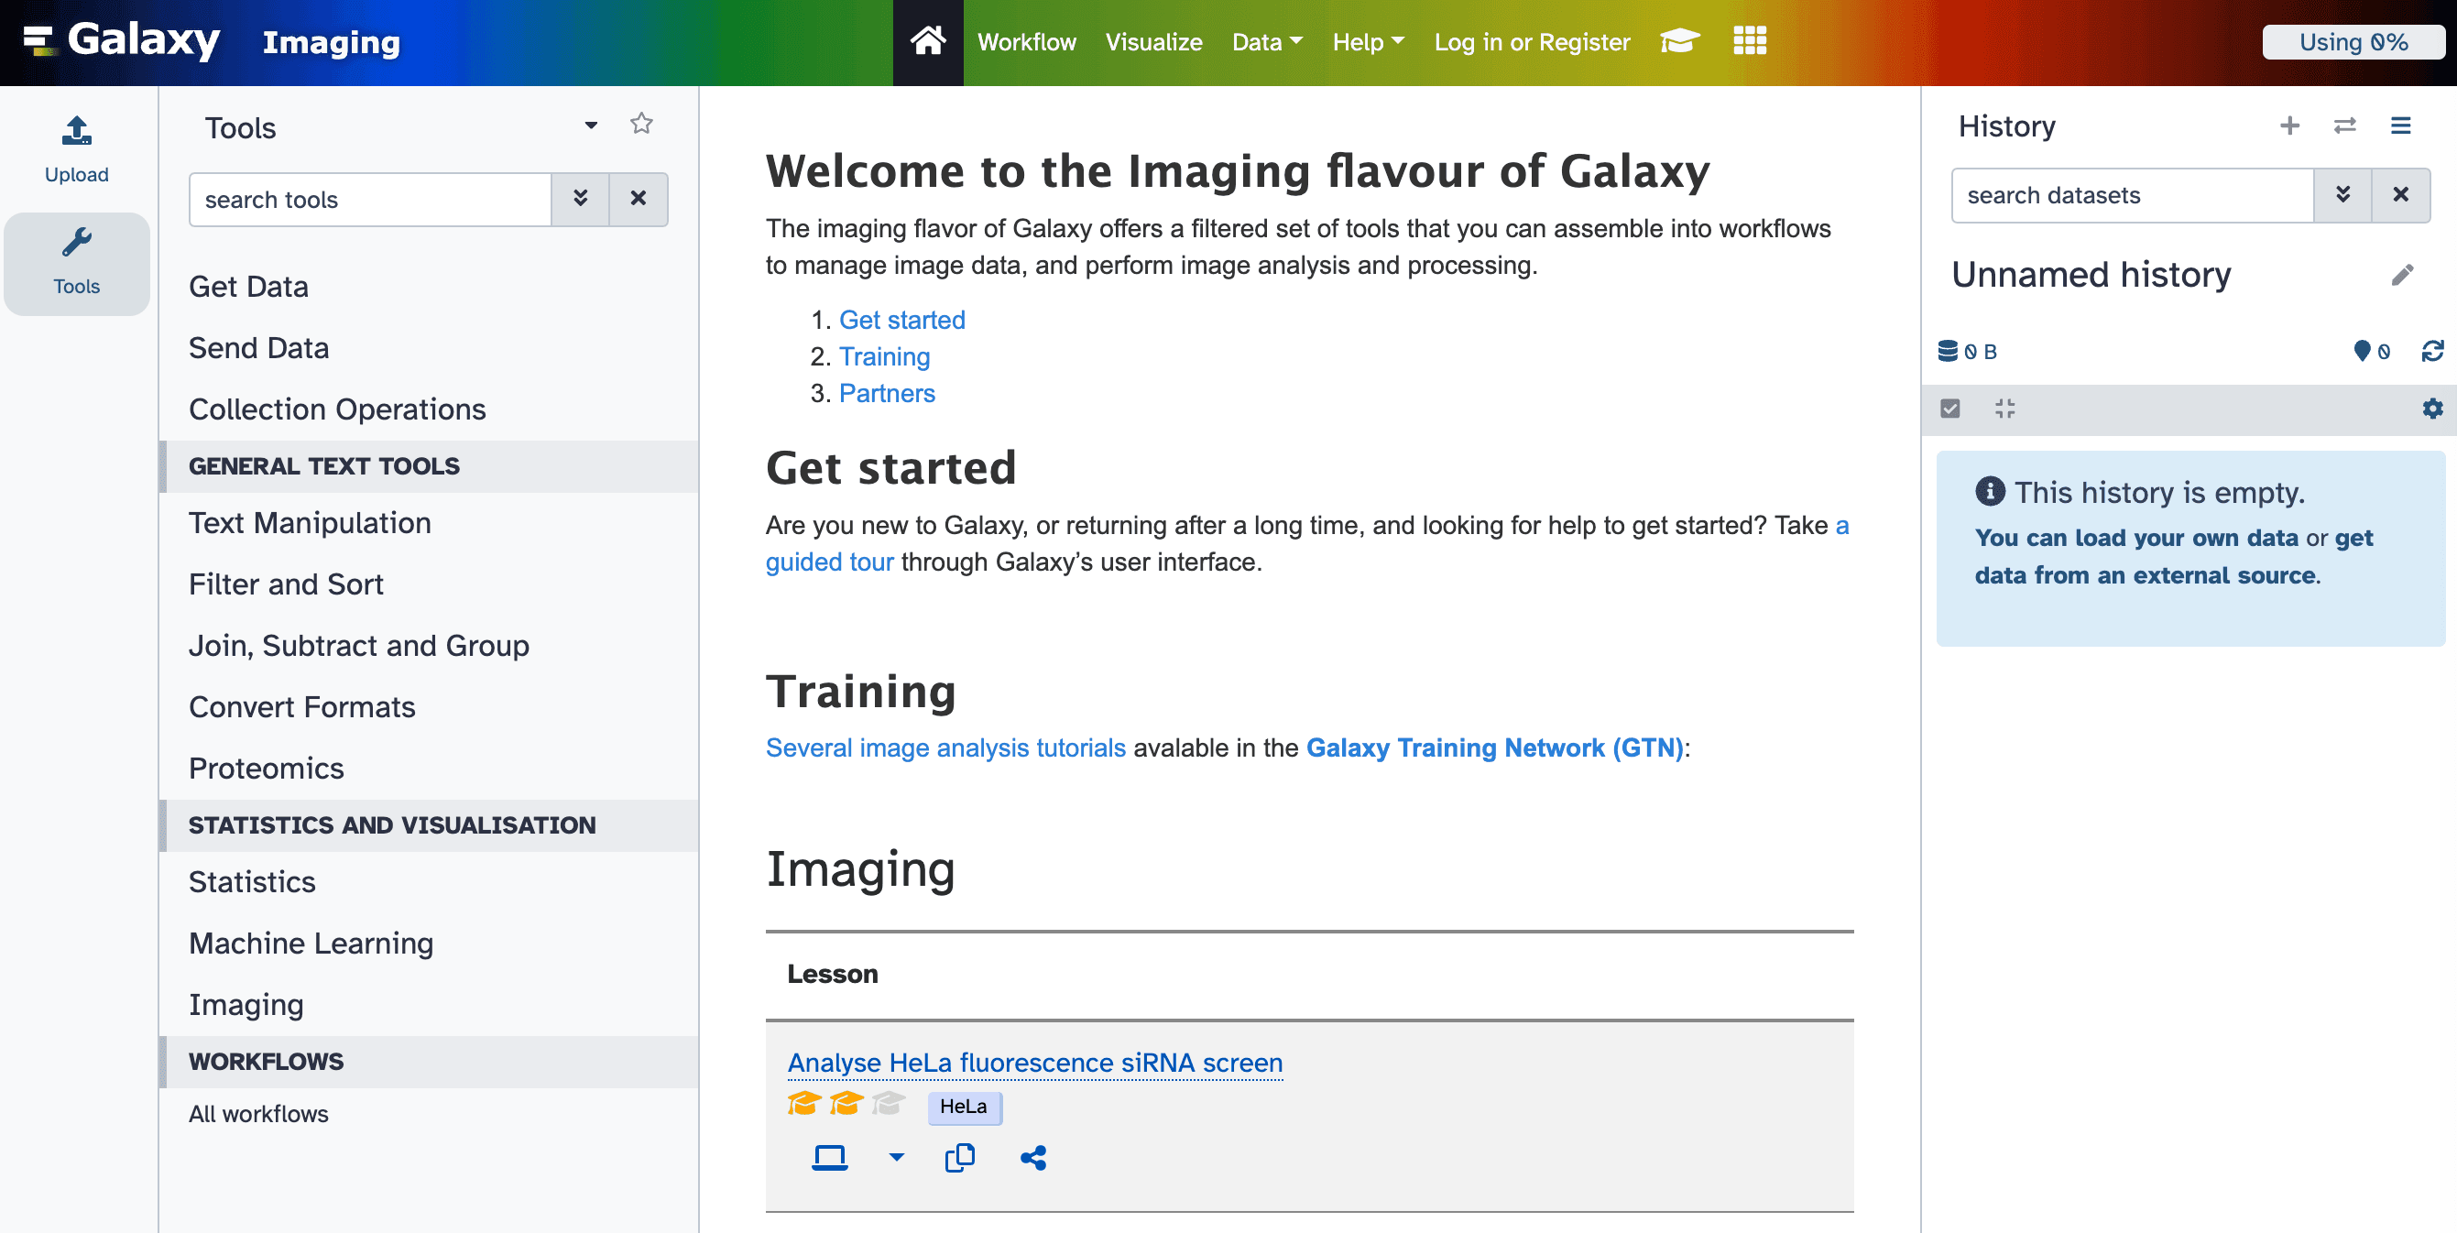
Task: Open the apps grid icon in navbar
Action: point(1749,42)
